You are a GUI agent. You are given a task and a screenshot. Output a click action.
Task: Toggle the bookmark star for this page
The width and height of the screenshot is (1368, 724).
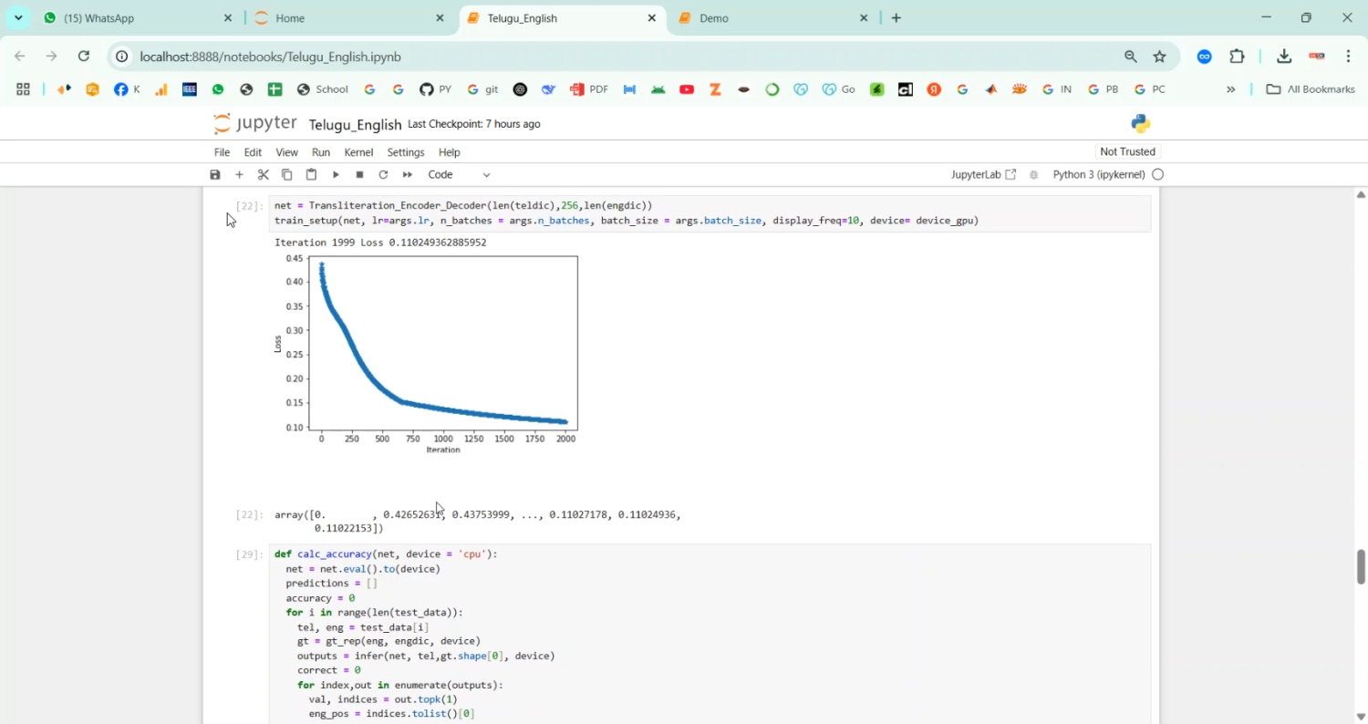point(1159,57)
